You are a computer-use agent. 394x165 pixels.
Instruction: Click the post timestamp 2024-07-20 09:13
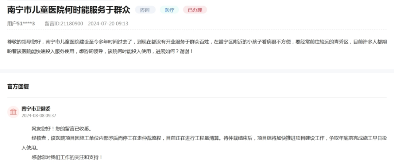(108, 24)
